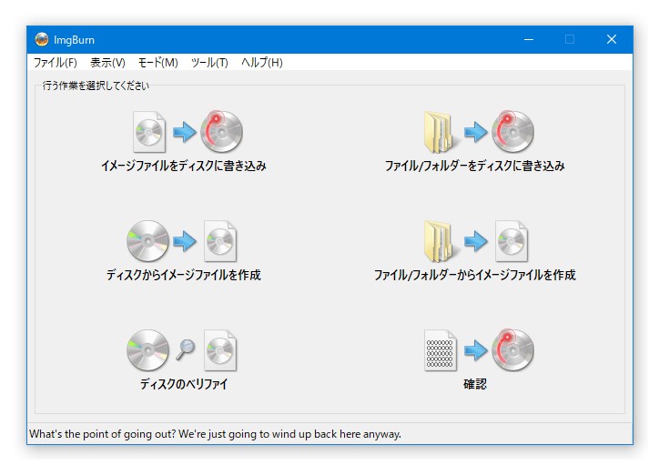Image resolution: width=649 pixels, height=465 pixels.
Task: Choose 'ディスクのベリファイ' label
Action: [183, 384]
